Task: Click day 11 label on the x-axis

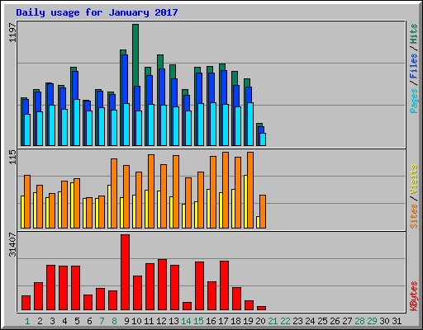Action: (x=149, y=321)
